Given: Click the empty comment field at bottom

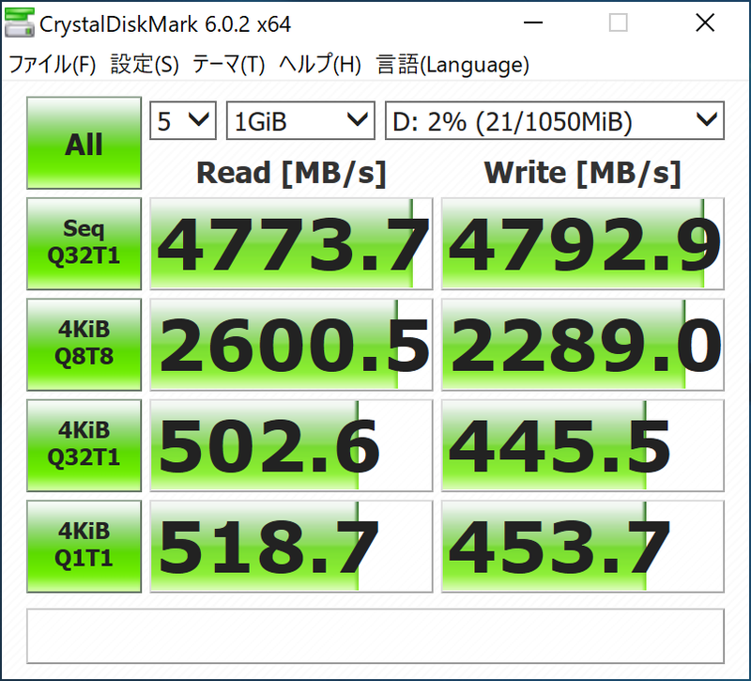Looking at the screenshot, I should [375, 636].
